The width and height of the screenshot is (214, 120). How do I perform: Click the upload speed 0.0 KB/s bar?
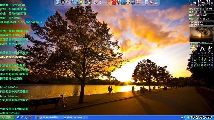(x=201, y=22)
